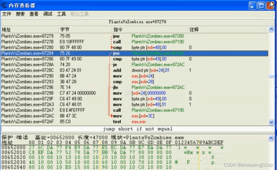Click bytes 'E8 10FFFFFF'
277x170 pixels.
click(72, 42)
